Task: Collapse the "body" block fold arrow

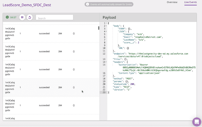Action: pyautogui.click(x=106, y=26)
